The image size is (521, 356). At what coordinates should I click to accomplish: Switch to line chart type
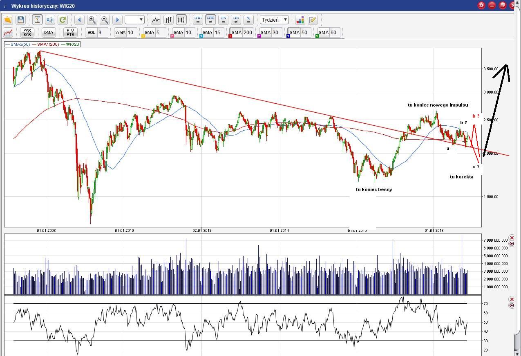tap(156, 20)
